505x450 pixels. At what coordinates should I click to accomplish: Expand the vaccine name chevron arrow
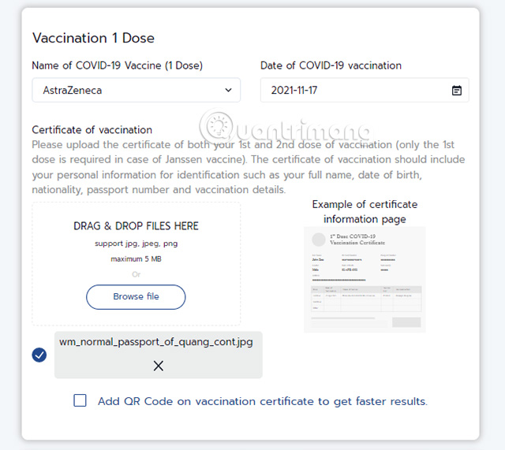tap(229, 91)
